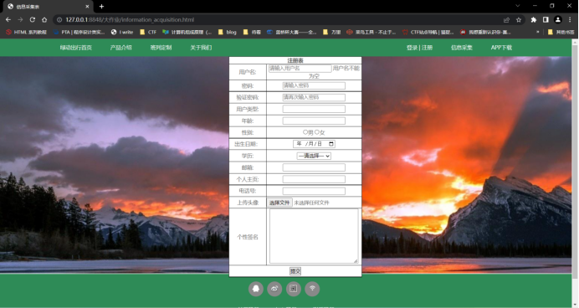Click the 年龄 input field

point(314,121)
